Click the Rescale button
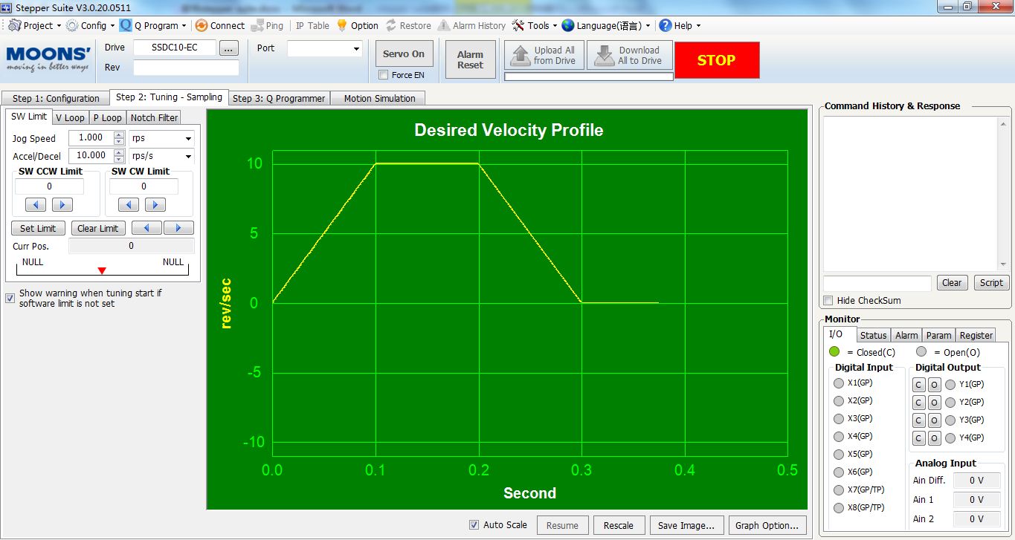 (x=618, y=525)
